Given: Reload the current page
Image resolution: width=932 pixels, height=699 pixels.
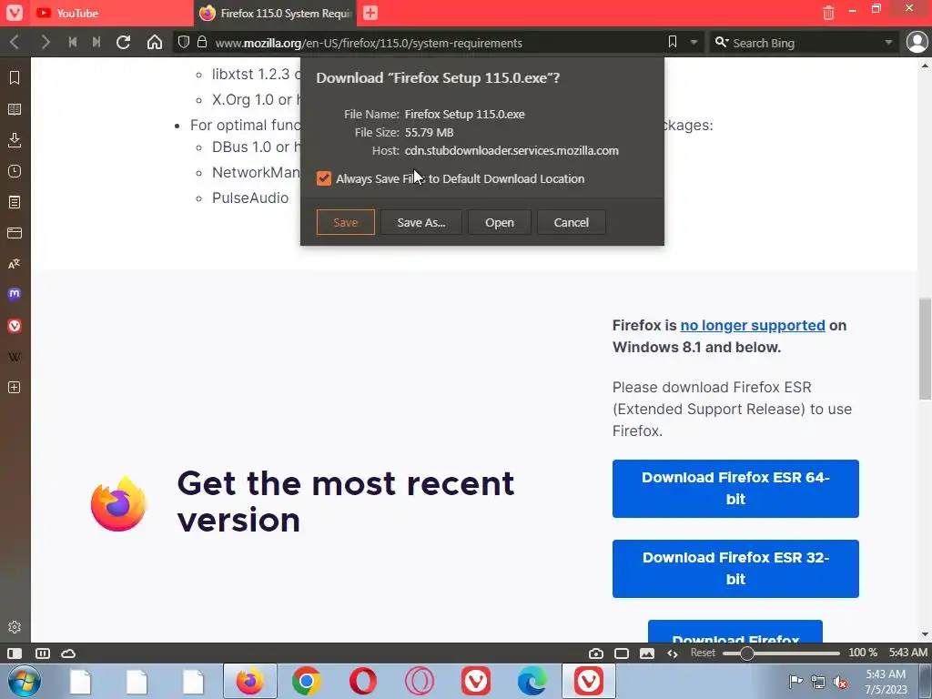Looking at the screenshot, I should point(123,42).
